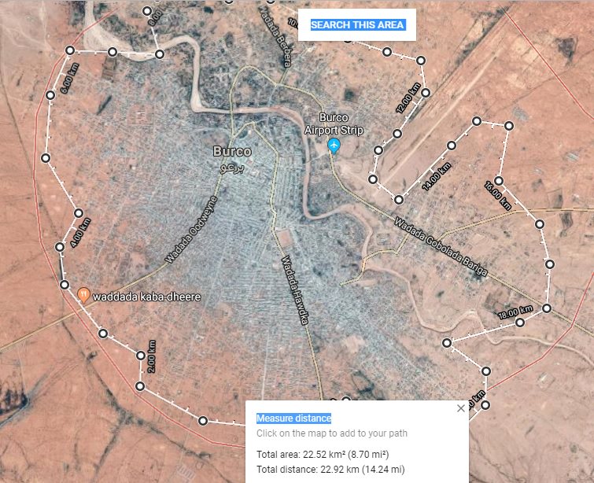Click the Measure distance title text
The image size is (594, 483).
293,418
